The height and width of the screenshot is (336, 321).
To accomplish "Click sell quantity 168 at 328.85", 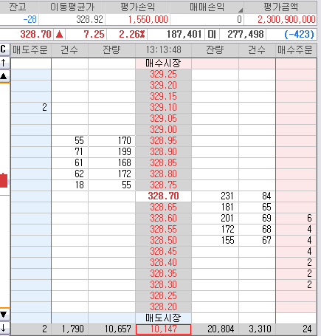I will click(111, 163).
